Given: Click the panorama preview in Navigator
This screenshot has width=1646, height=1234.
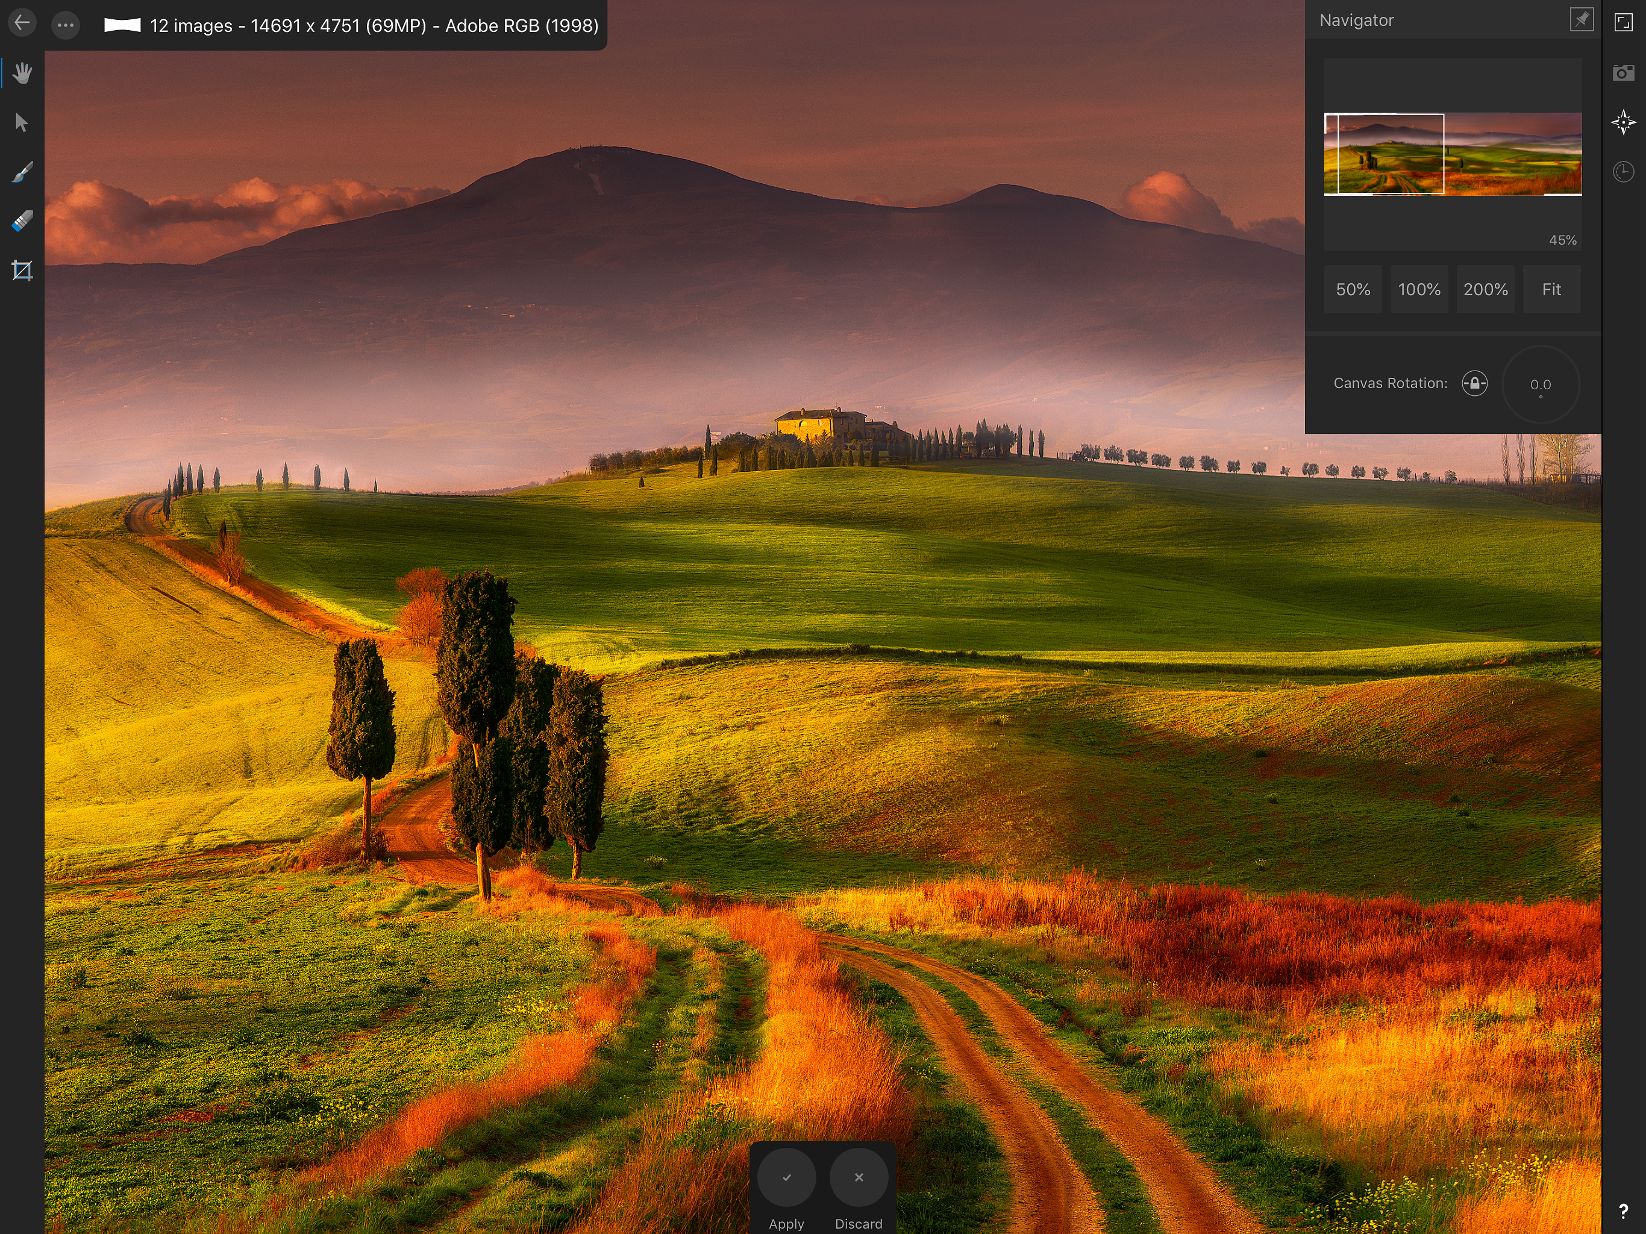Looking at the screenshot, I should point(1453,154).
